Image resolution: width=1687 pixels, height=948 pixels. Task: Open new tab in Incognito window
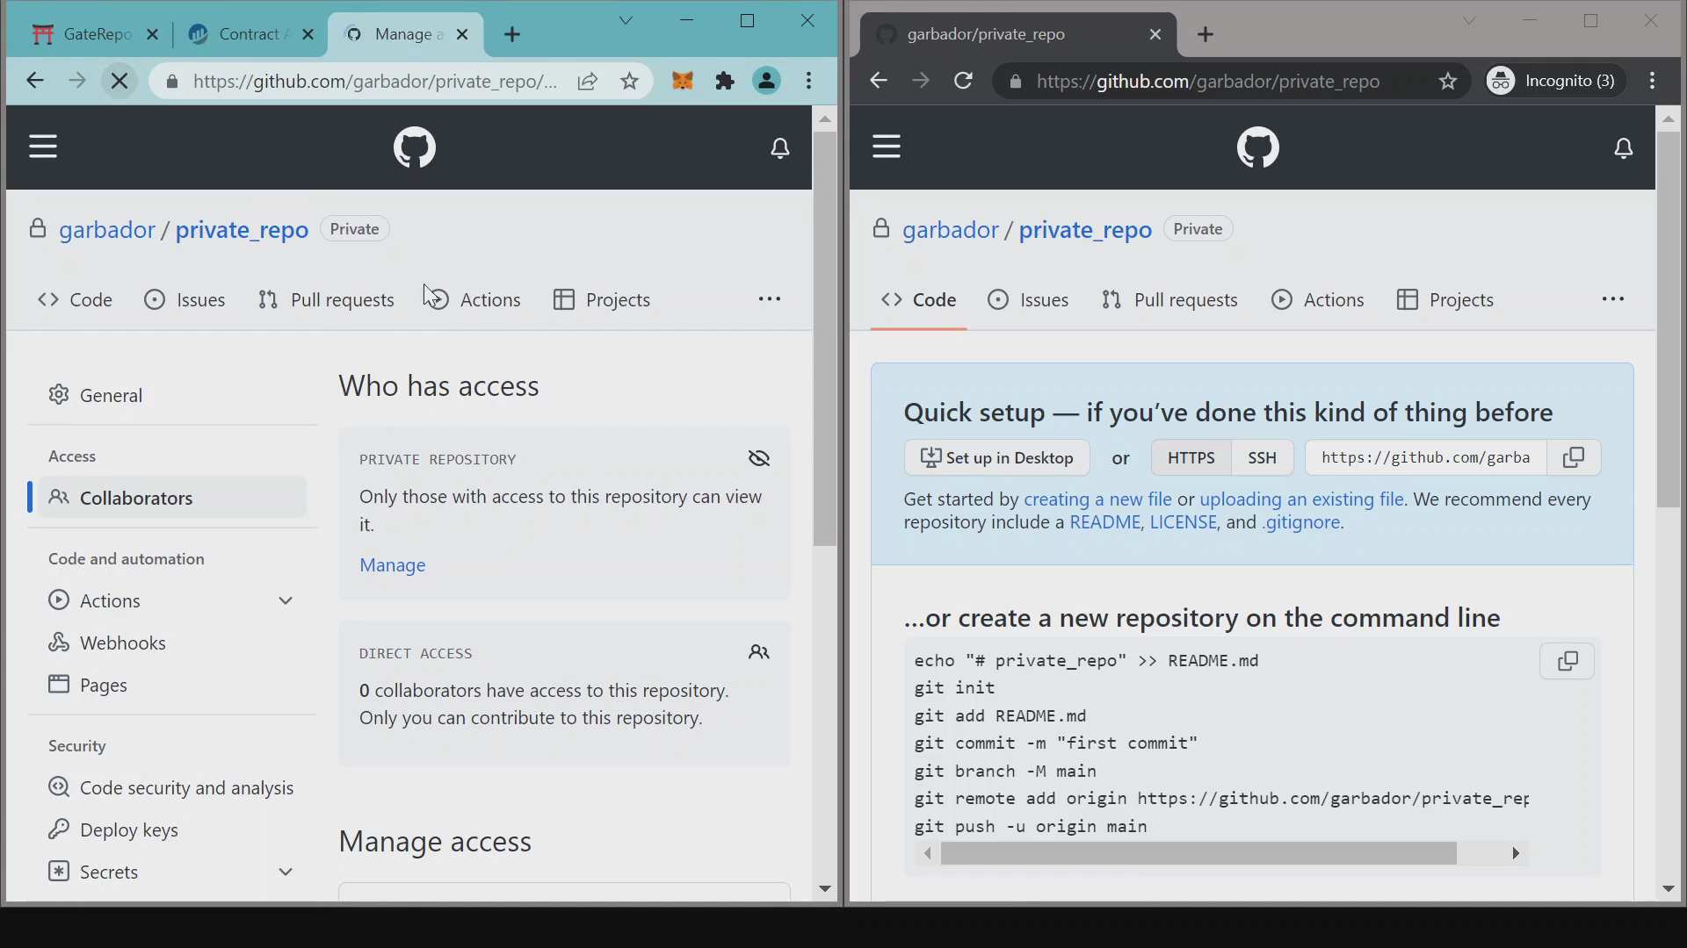tap(1206, 34)
